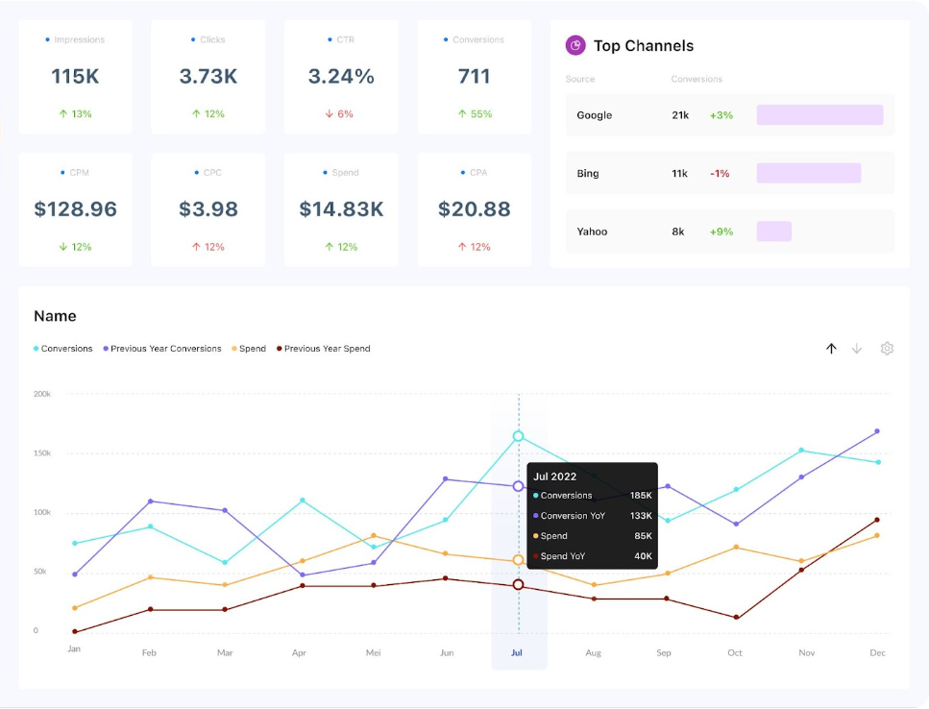Select the highlighted Jul data point on the Conversions line
Screen dimensions: 929x709
tap(518, 436)
